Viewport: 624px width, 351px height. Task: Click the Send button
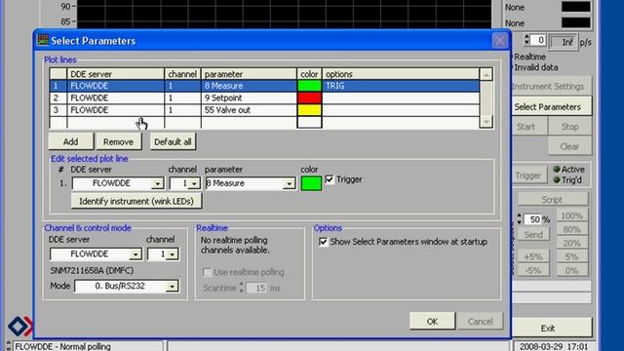pos(533,234)
